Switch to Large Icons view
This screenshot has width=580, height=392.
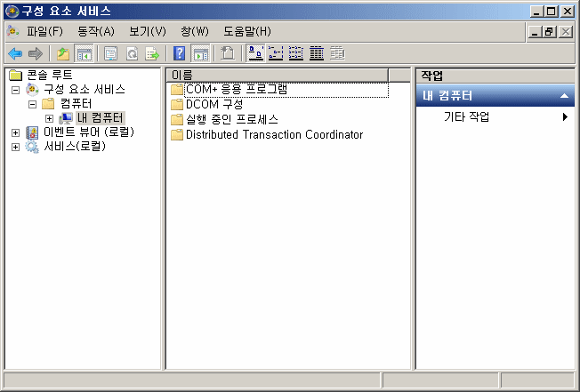255,54
